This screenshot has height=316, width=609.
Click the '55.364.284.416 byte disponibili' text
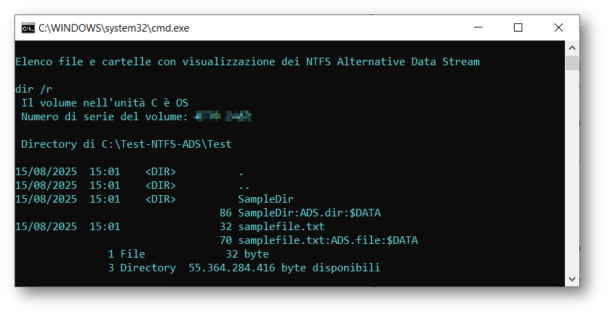284,268
